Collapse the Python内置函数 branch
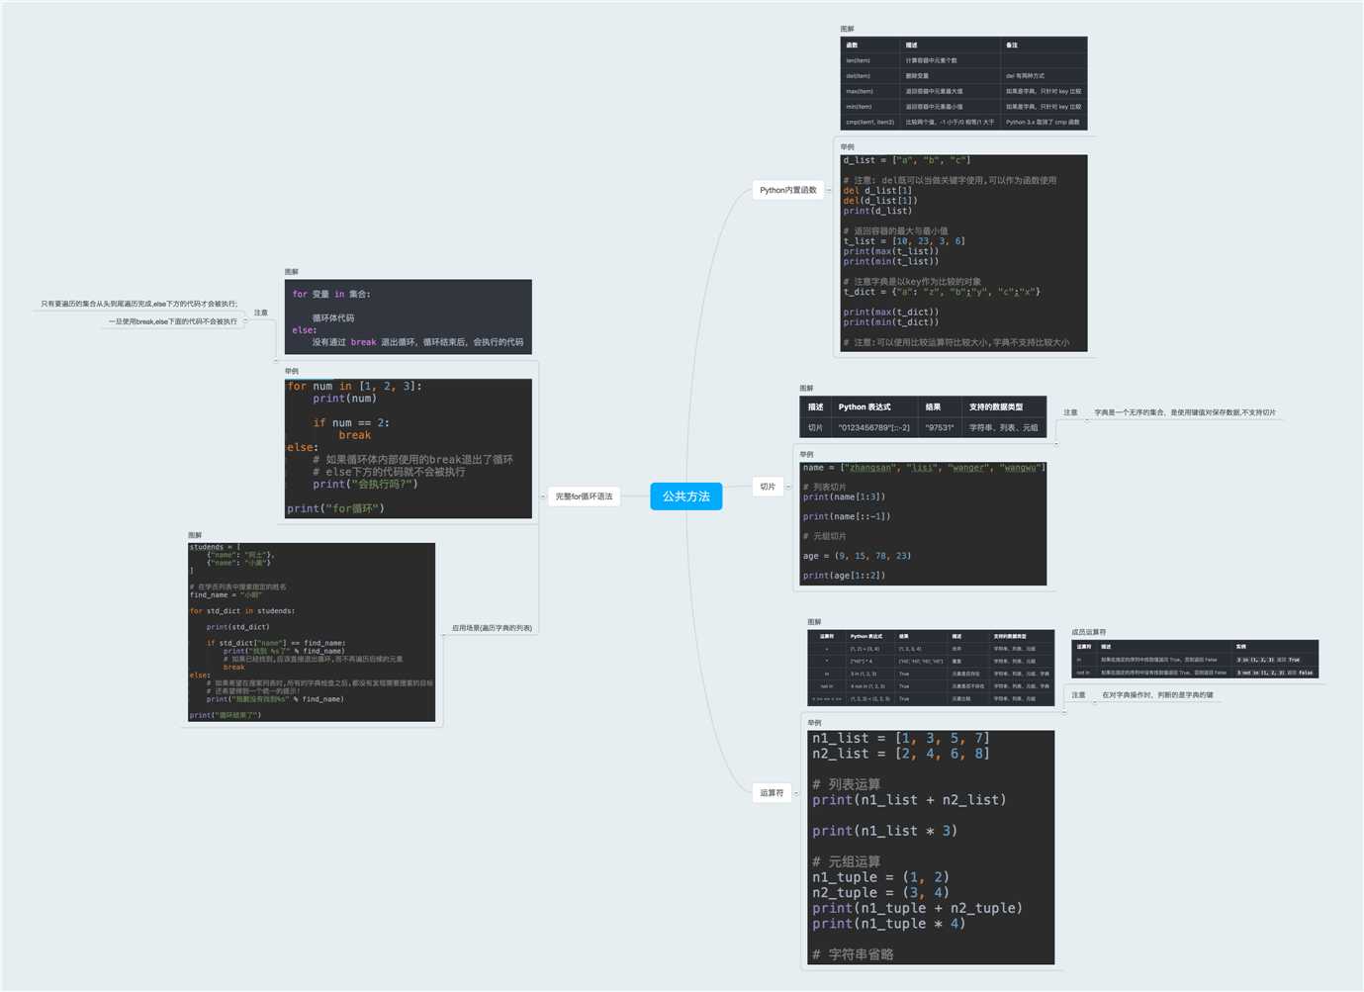Image resolution: width=1364 pixels, height=992 pixels. (829, 190)
